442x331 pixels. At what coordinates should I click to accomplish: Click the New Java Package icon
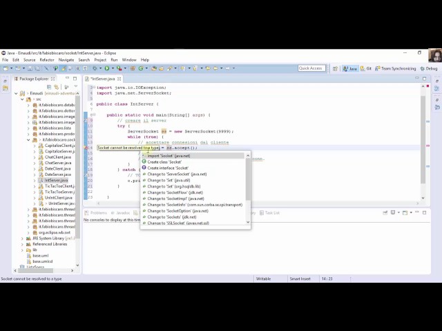click(x=133, y=68)
